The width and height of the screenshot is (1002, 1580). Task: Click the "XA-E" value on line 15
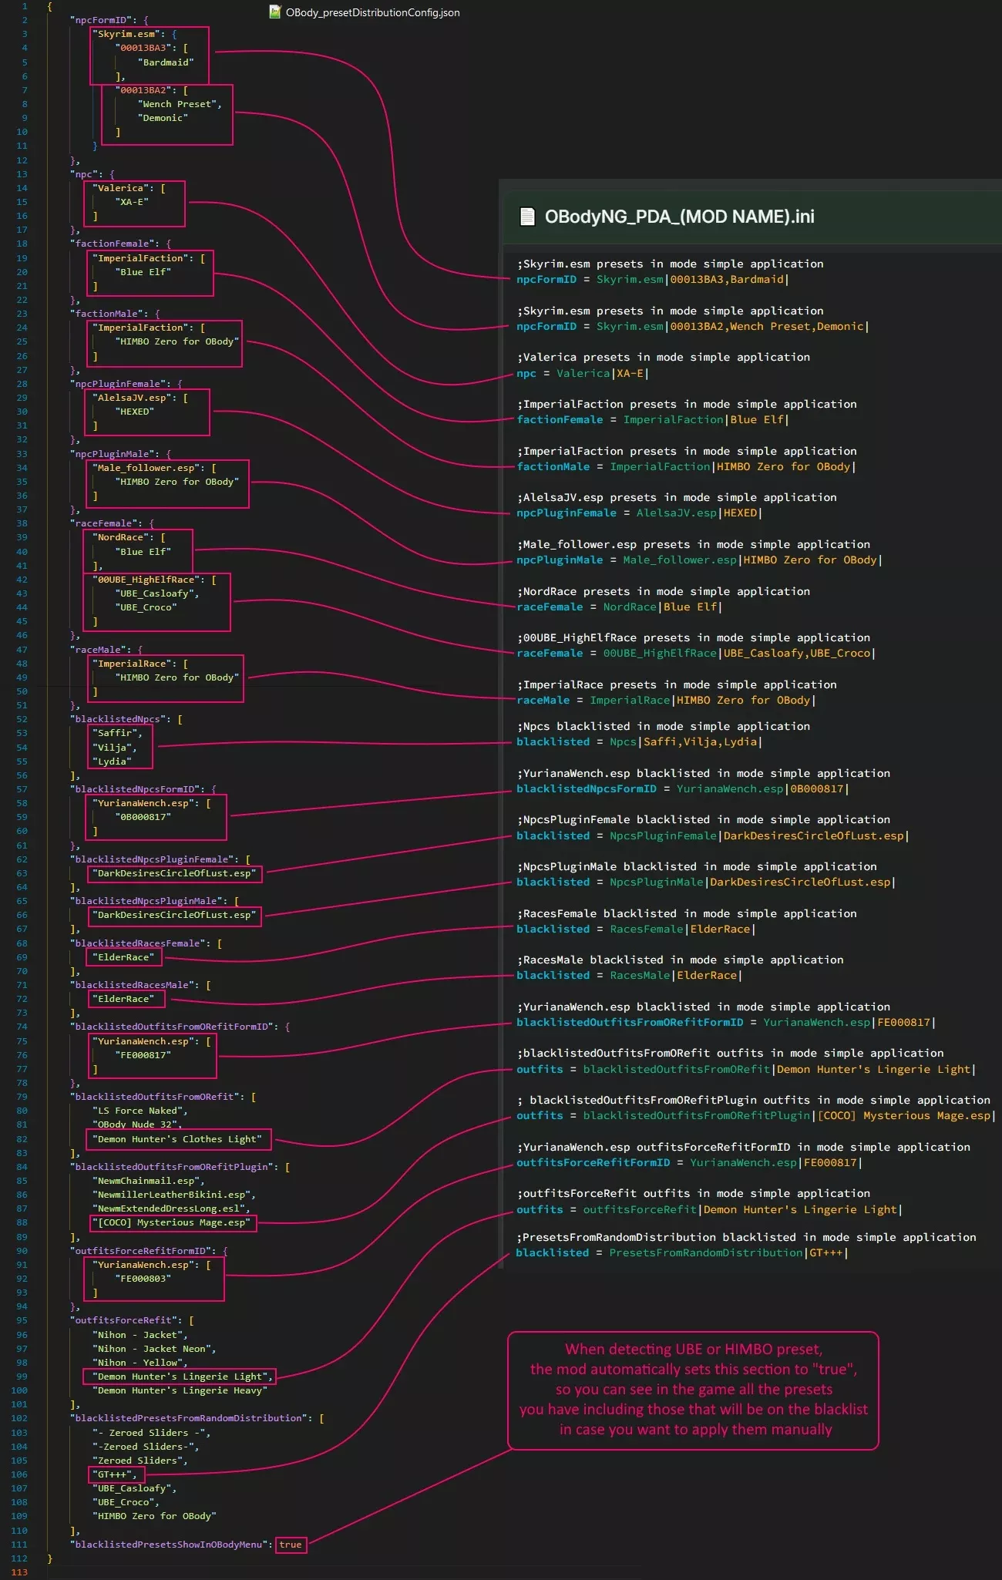[x=132, y=202]
